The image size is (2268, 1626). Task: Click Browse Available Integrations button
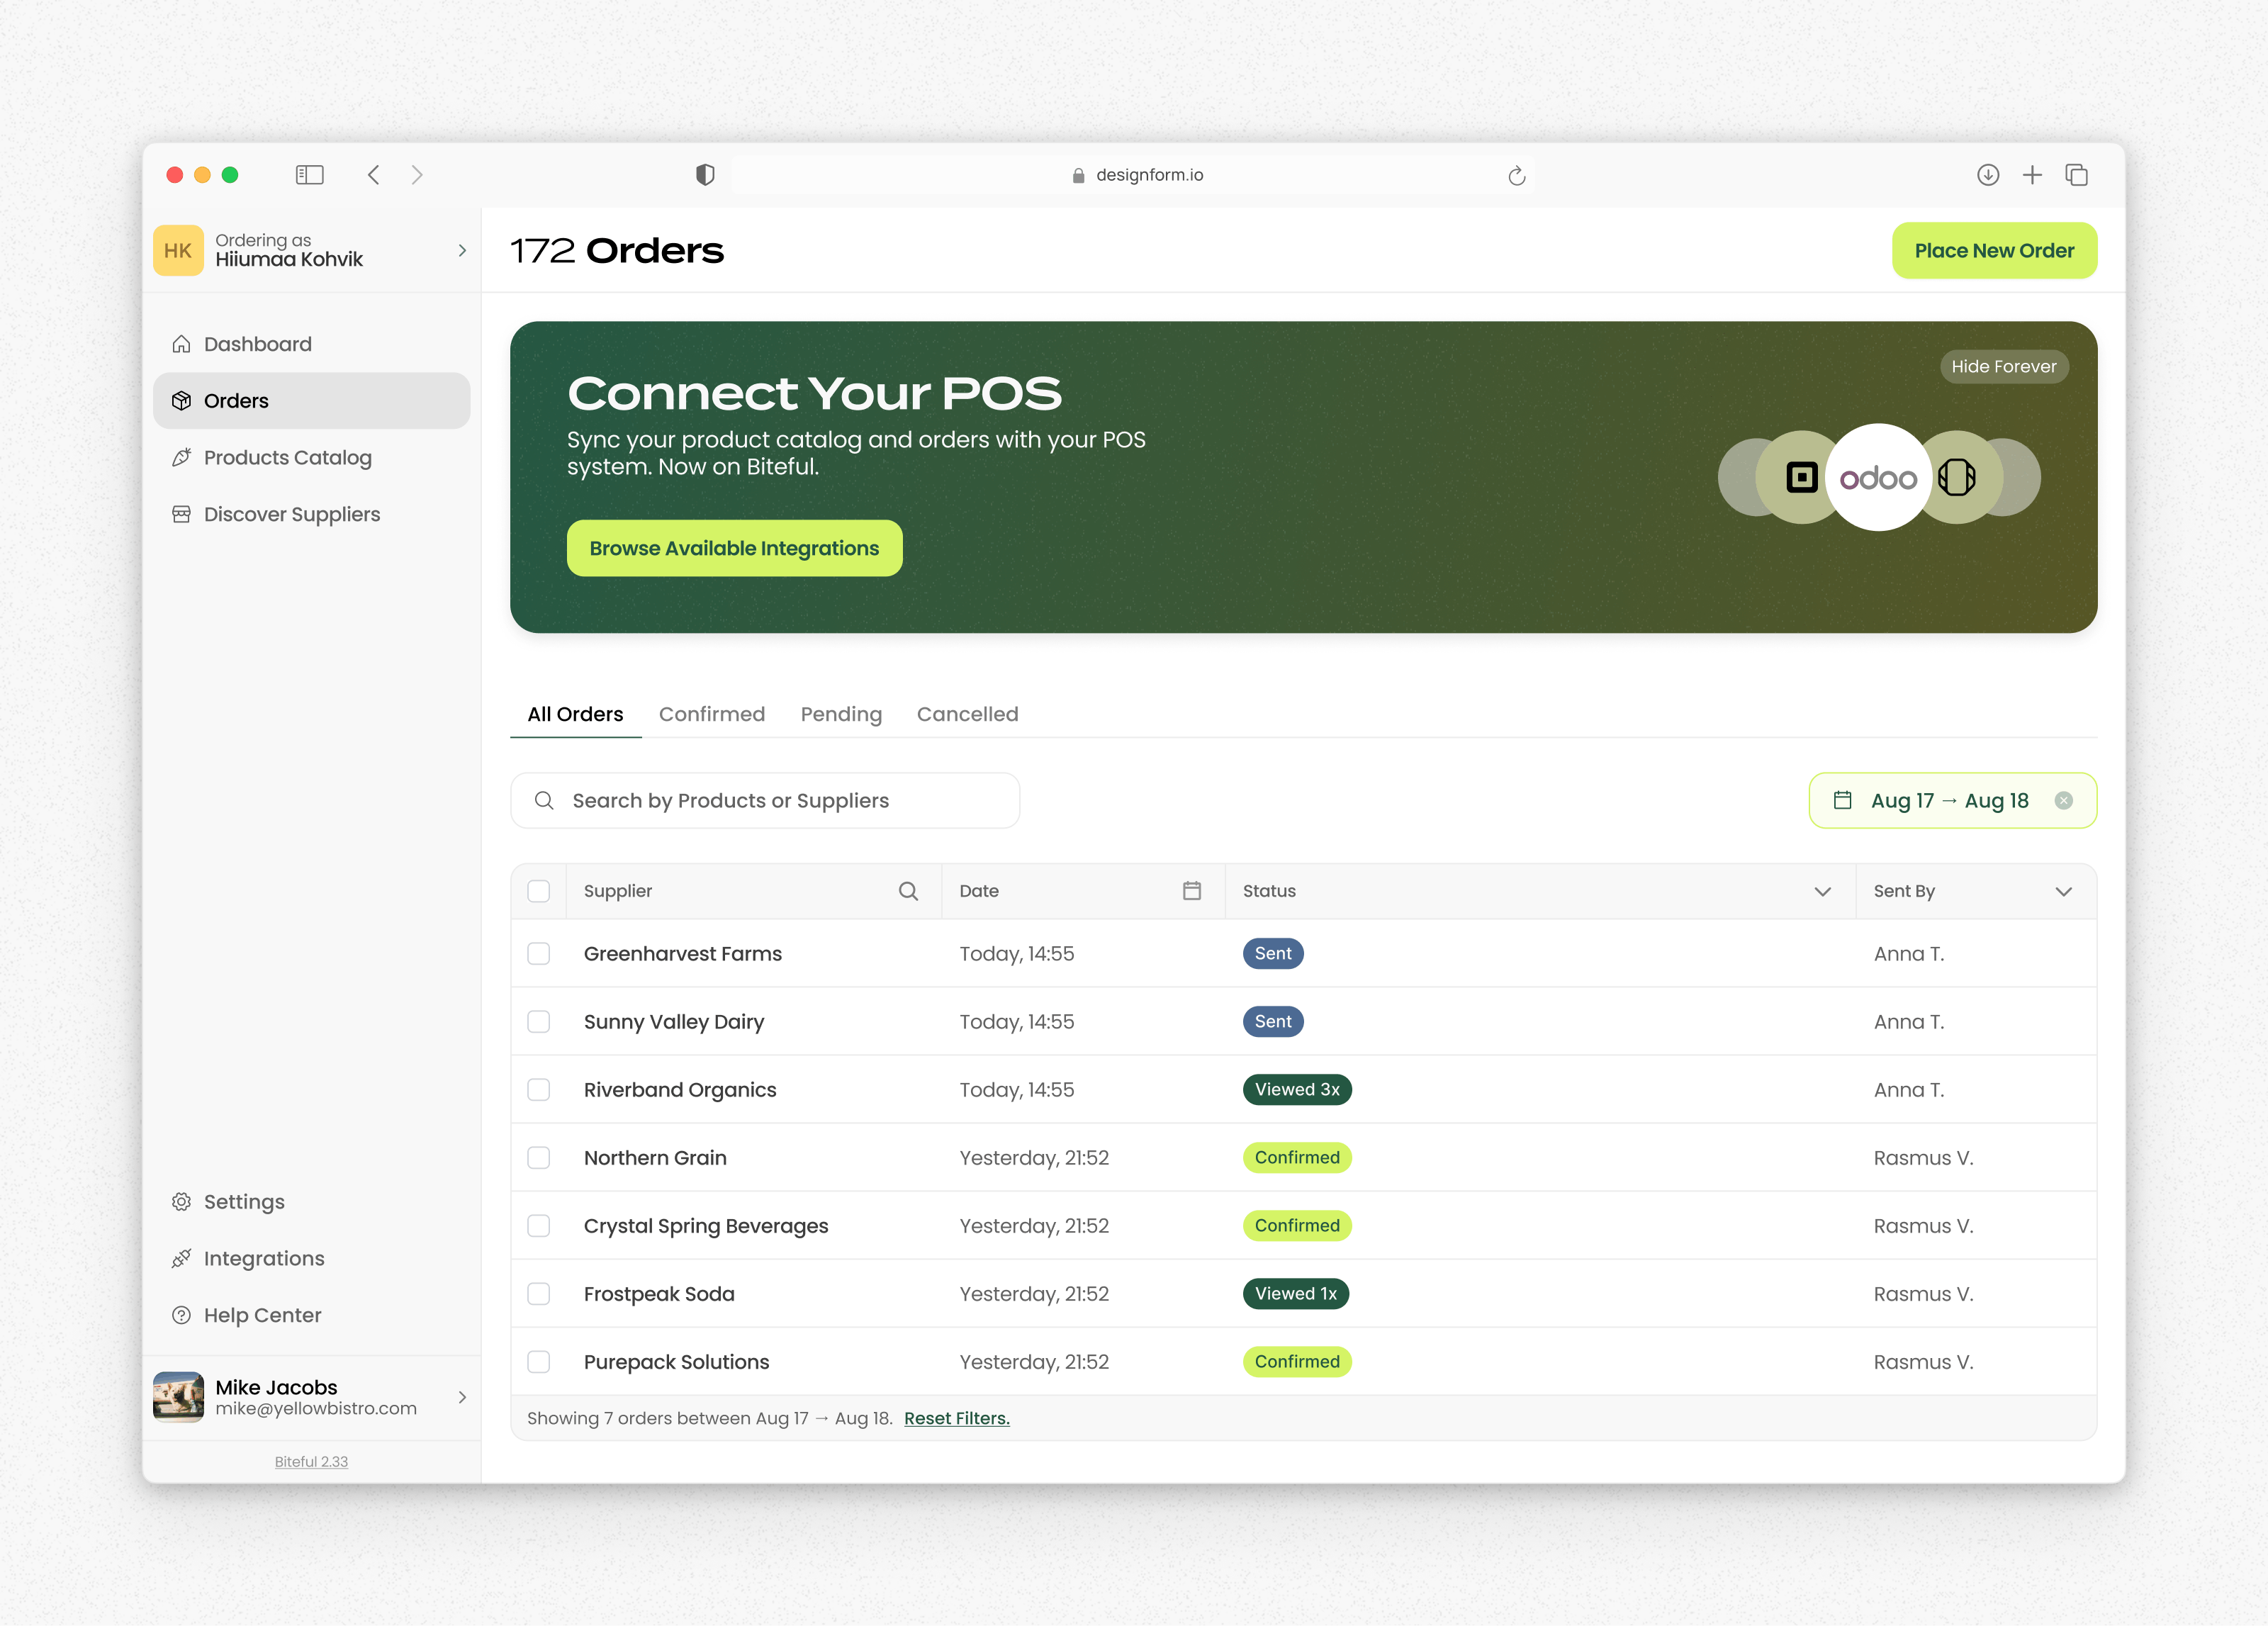point(734,548)
